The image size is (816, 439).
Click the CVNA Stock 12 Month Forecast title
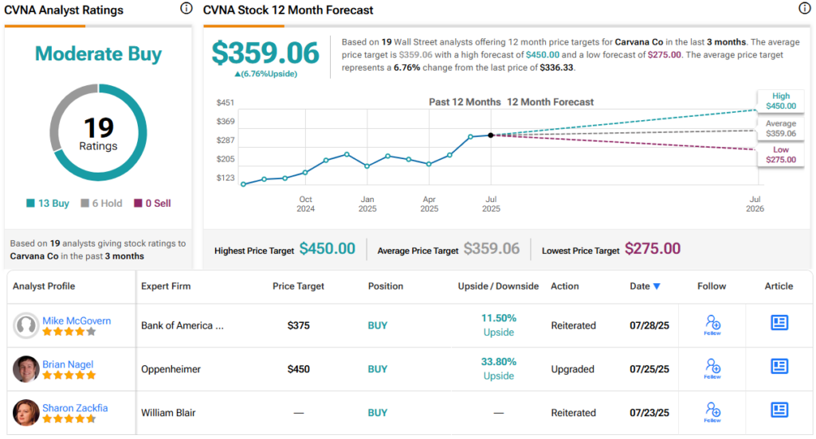[288, 10]
